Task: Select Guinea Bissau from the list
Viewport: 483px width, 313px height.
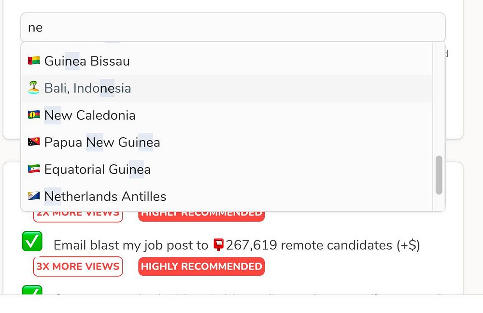Action: tap(227, 61)
